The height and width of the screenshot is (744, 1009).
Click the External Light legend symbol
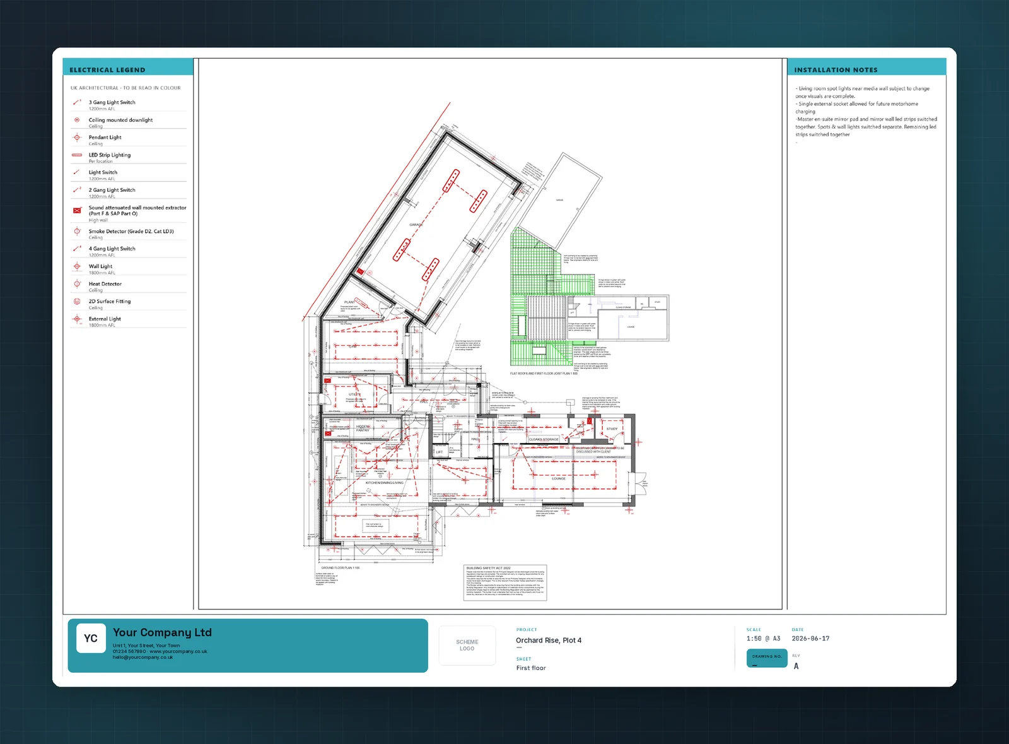[77, 319]
